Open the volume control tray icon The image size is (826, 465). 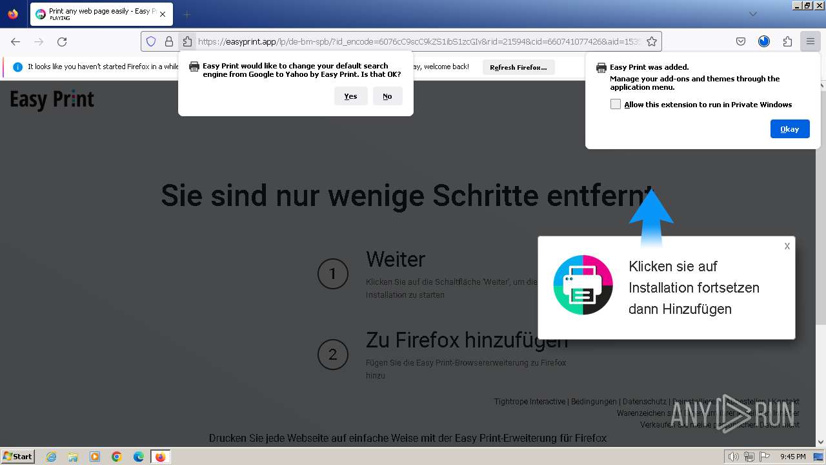(x=734, y=457)
